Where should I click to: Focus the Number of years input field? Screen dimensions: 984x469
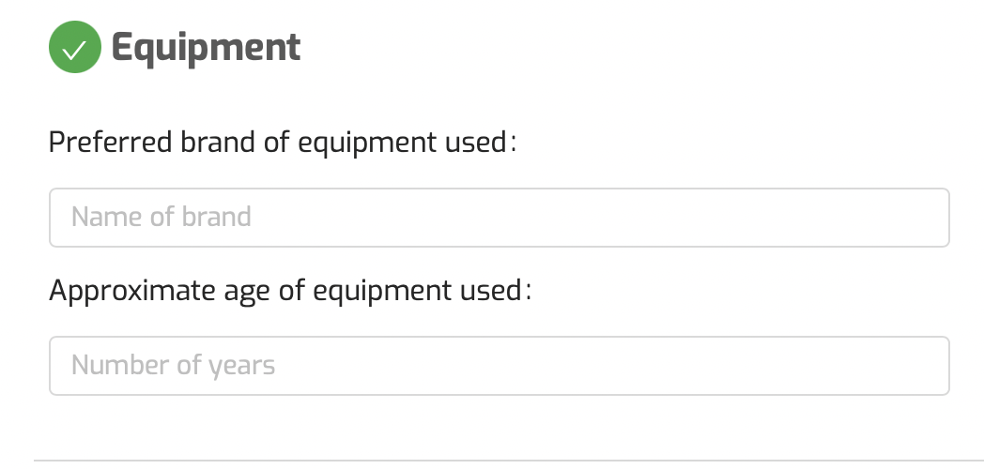pyautogui.click(x=499, y=366)
